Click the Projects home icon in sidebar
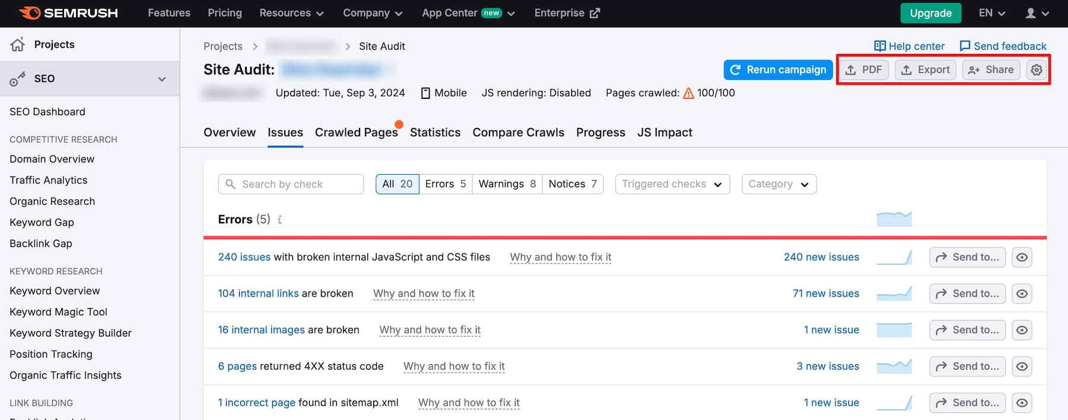The height and width of the screenshot is (420, 1068). 18,44
